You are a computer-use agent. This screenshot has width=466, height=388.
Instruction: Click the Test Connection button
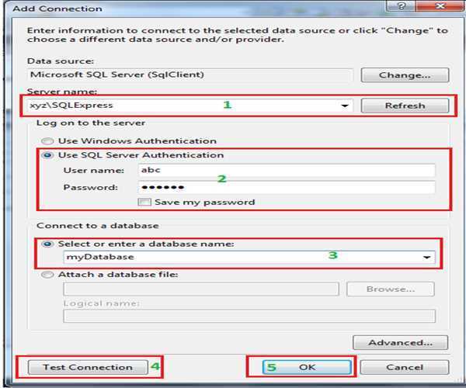[86, 367]
